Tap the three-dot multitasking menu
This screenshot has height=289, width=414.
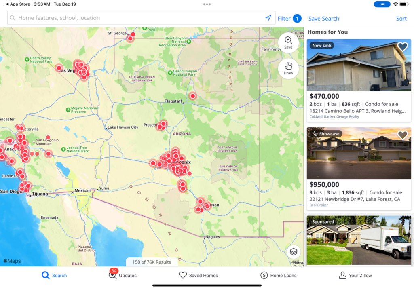[207, 4]
